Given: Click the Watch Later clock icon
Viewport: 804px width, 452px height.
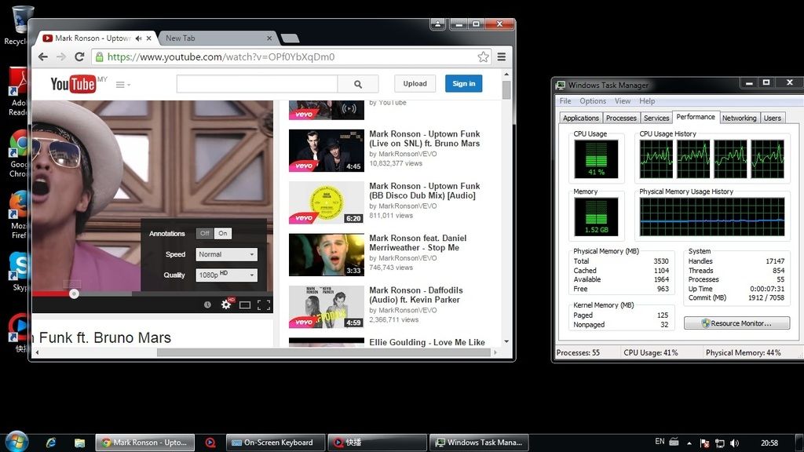Looking at the screenshot, I should point(207,304).
